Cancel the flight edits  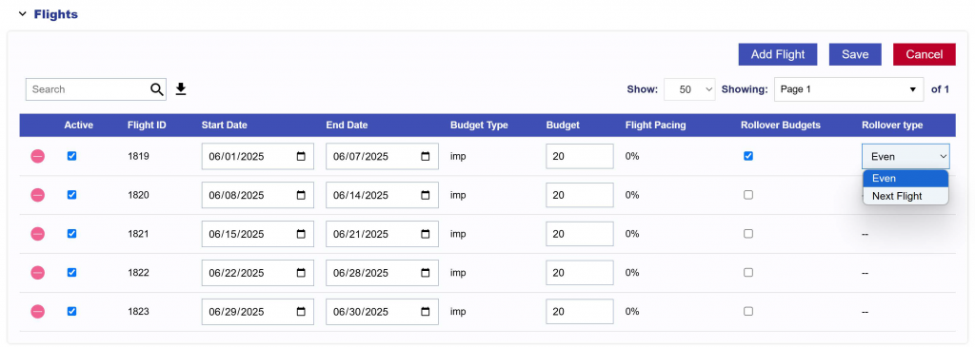(924, 54)
